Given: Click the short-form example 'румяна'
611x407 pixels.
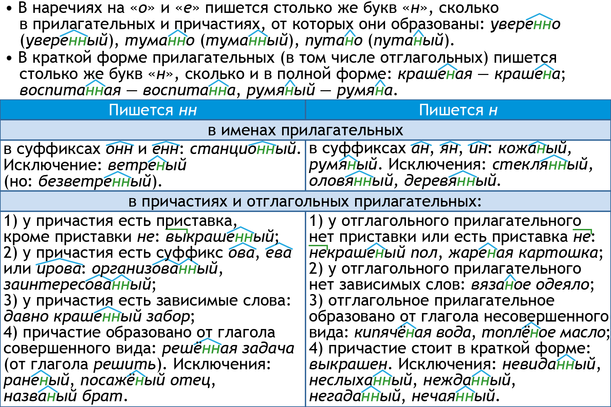Looking at the screenshot, I should [365, 90].
